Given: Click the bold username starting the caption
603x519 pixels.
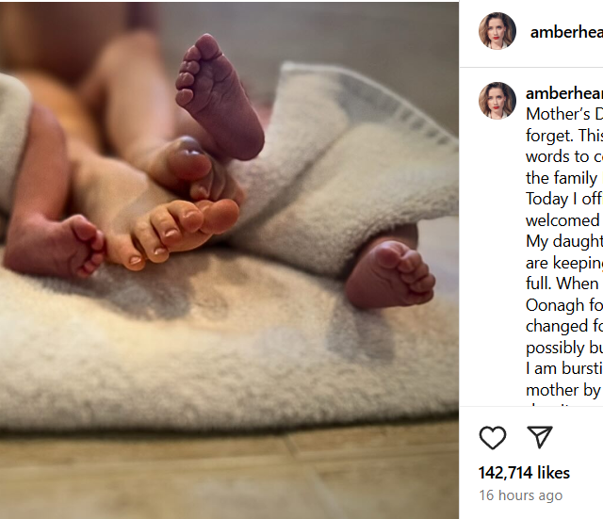Looking at the screenshot, I should coord(563,93).
